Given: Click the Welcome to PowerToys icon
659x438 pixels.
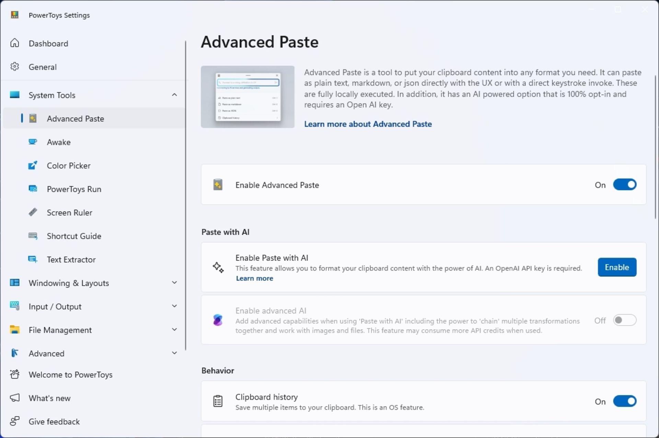Looking at the screenshot, I should click(x=14, y=374).
